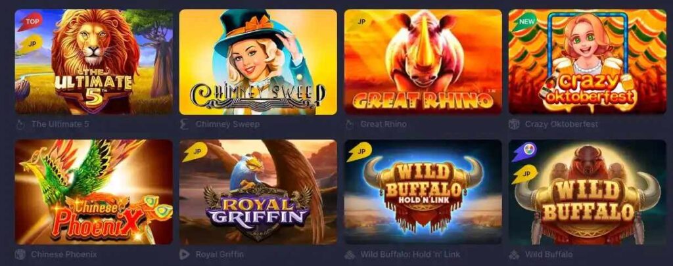Viewport: 673px width, 266px height.
Task: Open the Crazy Oktoberfest game thumbnail
Action: click(x=588, y=62)
